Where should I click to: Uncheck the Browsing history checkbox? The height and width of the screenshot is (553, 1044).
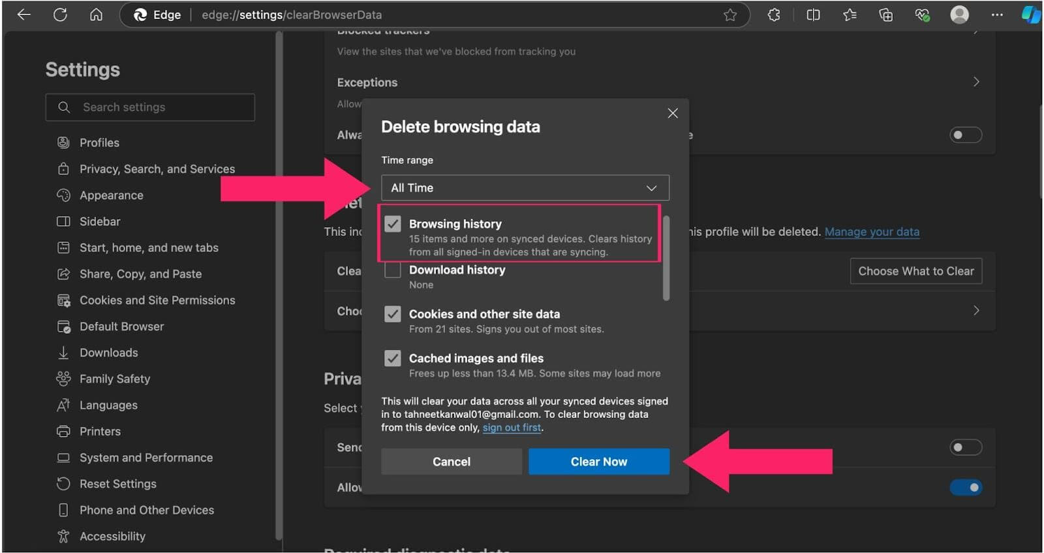pyautogui.click(x=393, y=224)
